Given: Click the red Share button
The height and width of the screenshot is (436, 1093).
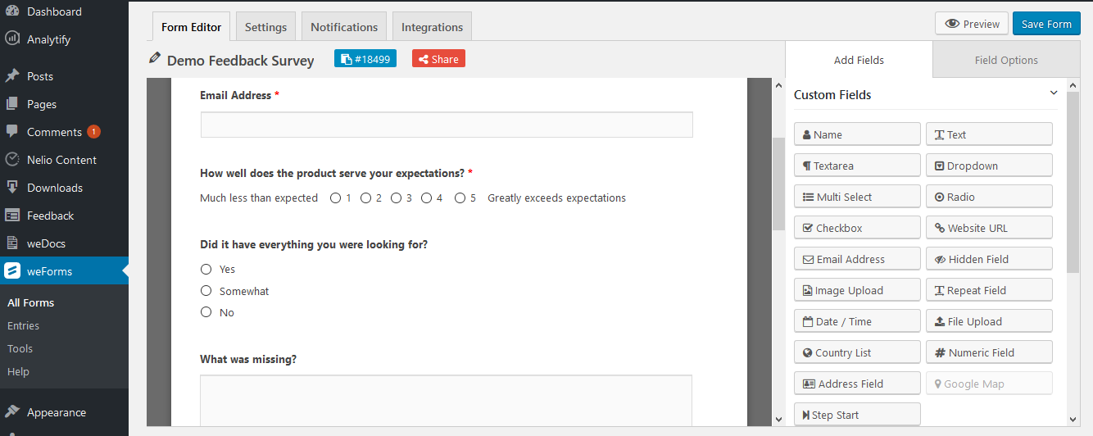Looking at the screenshot, I should point(438,59).
